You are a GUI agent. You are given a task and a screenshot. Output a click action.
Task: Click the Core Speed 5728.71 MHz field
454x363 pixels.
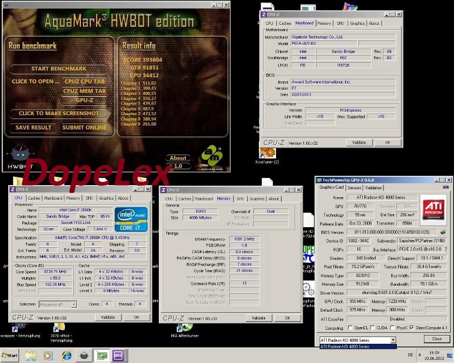tap(56, 272)
